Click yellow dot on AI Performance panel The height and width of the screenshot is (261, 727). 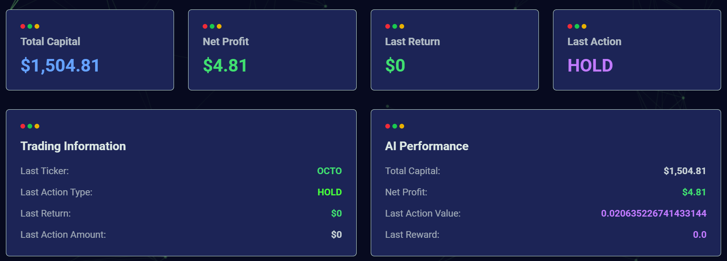[402, 126]
